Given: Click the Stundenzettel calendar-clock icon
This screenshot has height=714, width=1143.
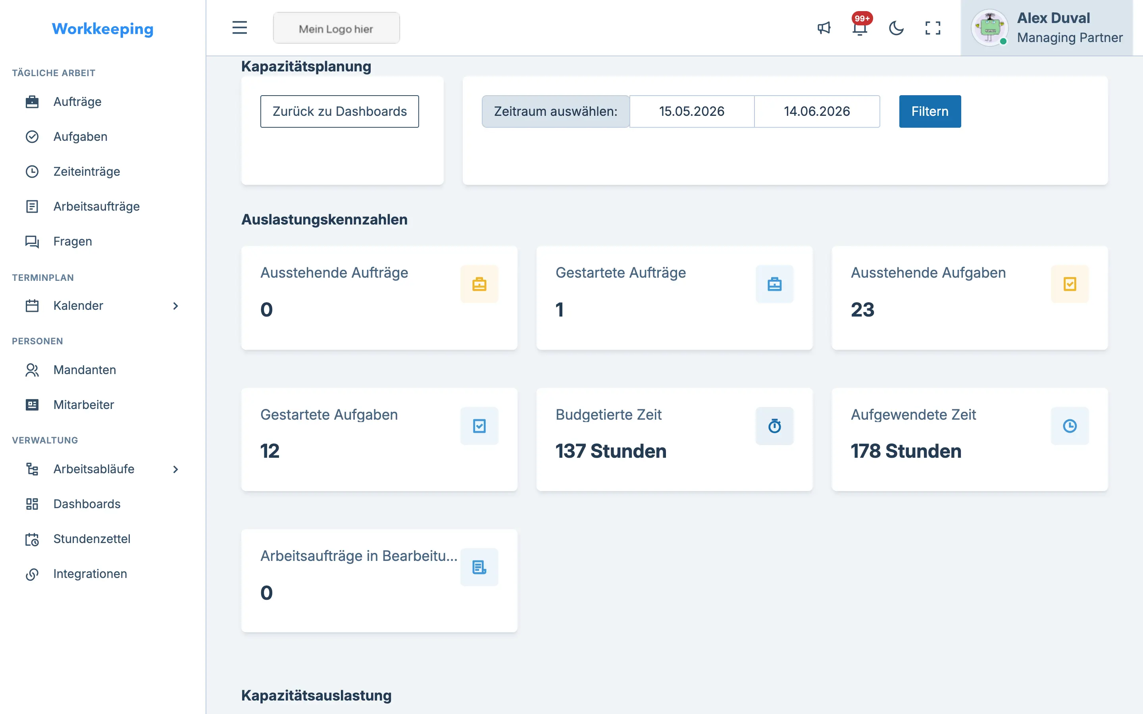Looking at the screenshot, I should tap(32, 539).
